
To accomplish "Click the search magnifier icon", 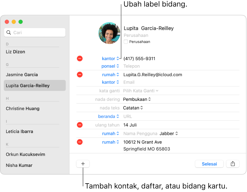I will pos(9,33).
